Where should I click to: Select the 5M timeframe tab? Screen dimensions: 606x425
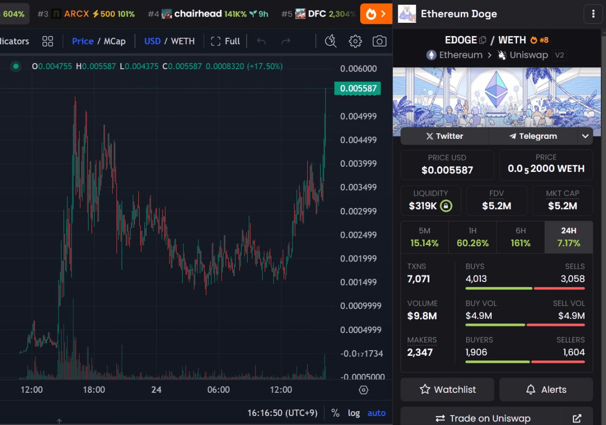point(425,237)
